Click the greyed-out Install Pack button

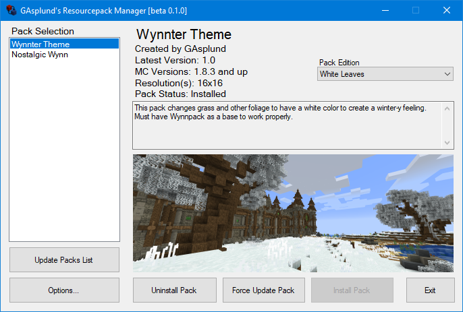[x=352, y=290]
